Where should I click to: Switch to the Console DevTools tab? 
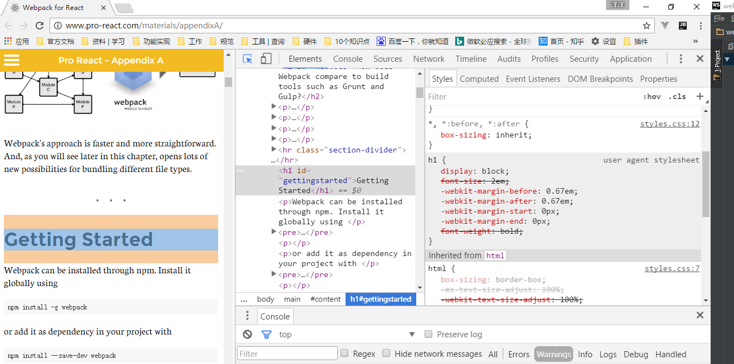[348, 58]
